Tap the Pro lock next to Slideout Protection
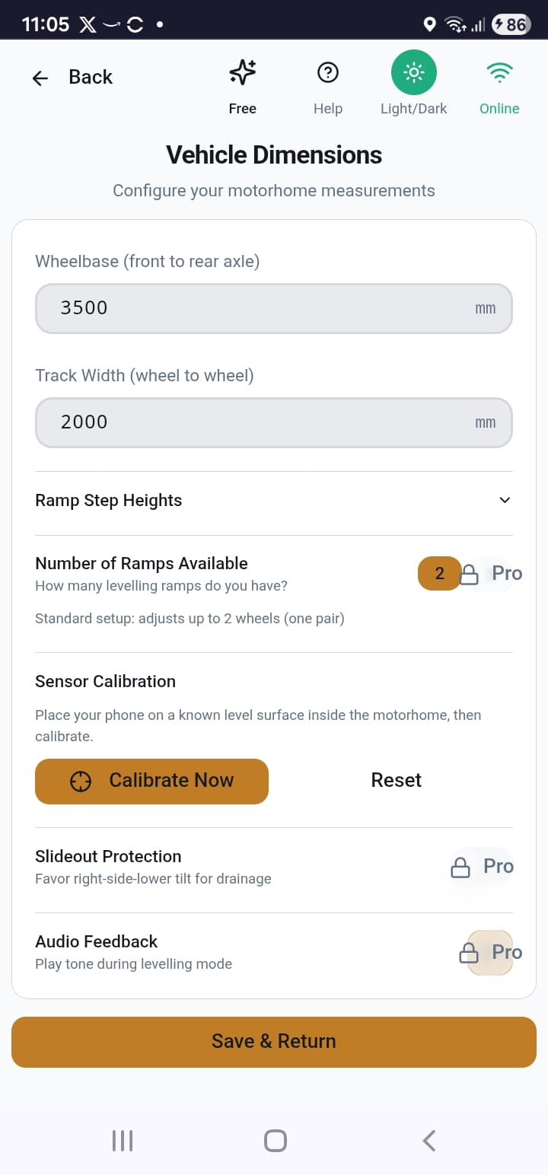 460,866
